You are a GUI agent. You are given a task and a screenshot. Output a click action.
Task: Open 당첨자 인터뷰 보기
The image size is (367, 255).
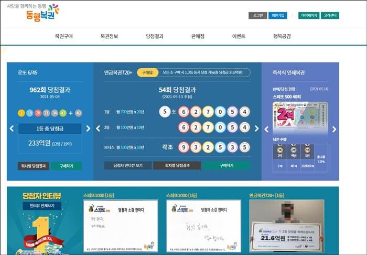coord(128,166)
